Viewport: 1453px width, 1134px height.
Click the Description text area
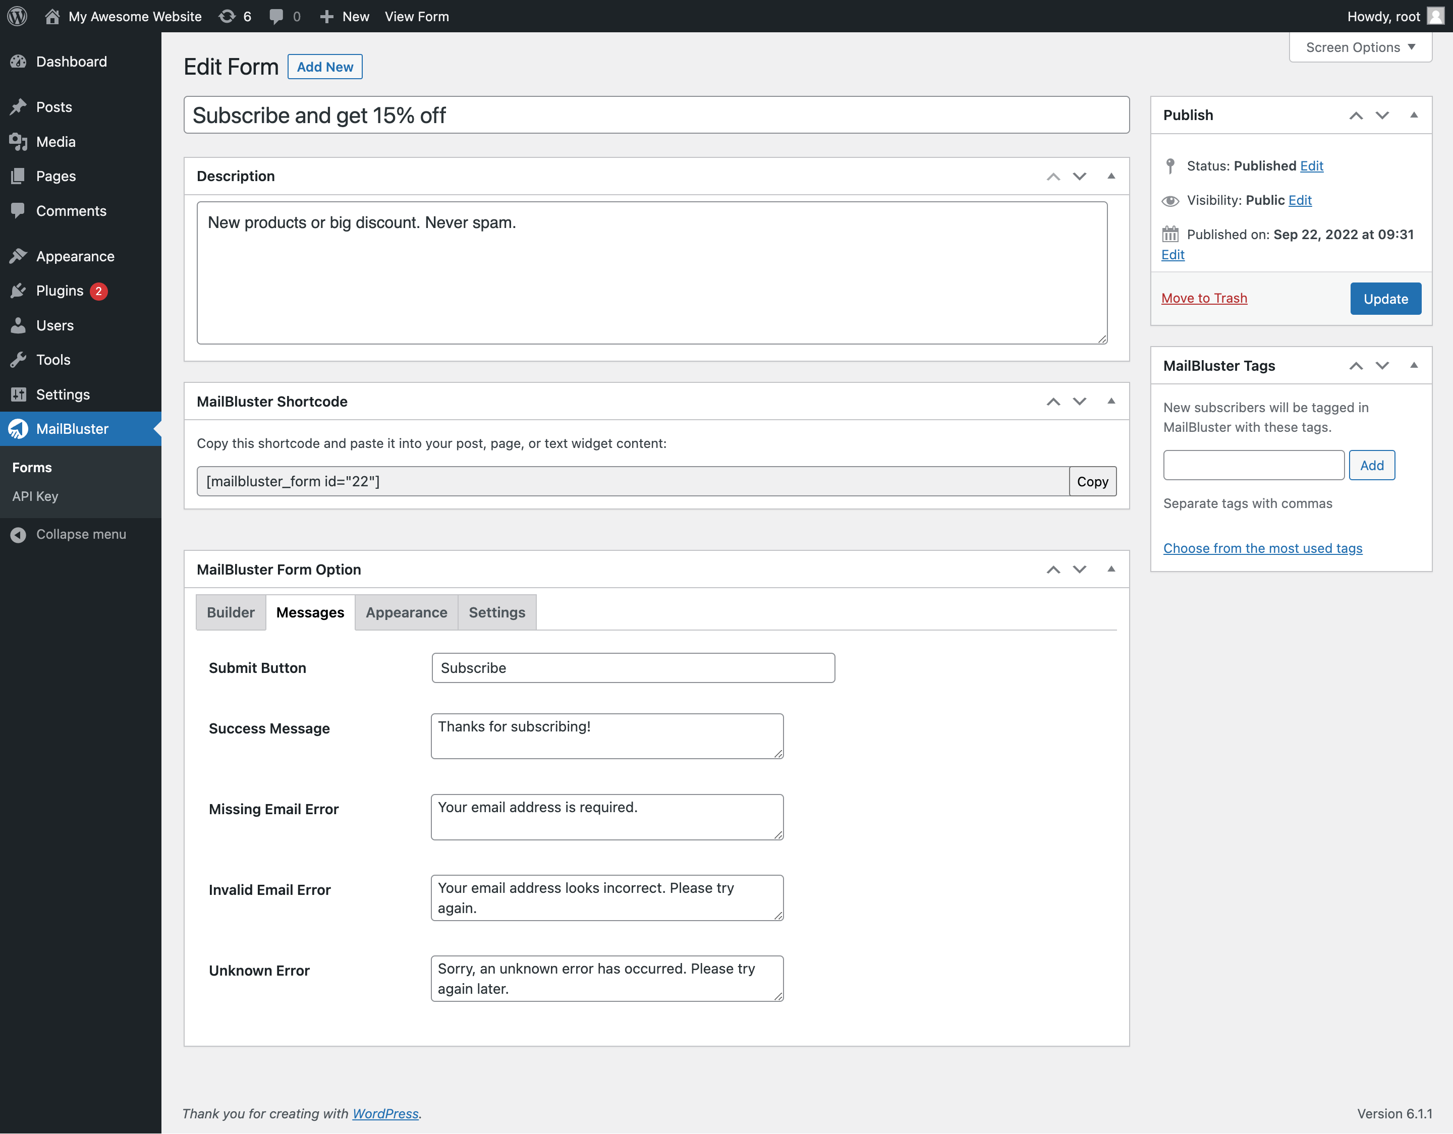click(x=652, y=273)
